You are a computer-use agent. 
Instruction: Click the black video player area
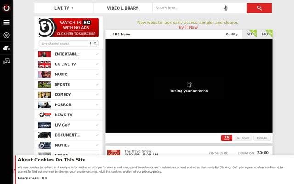(x=189, y=86)
